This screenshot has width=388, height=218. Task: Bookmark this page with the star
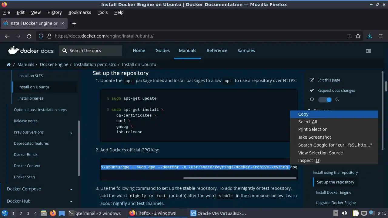coord(358,36)
